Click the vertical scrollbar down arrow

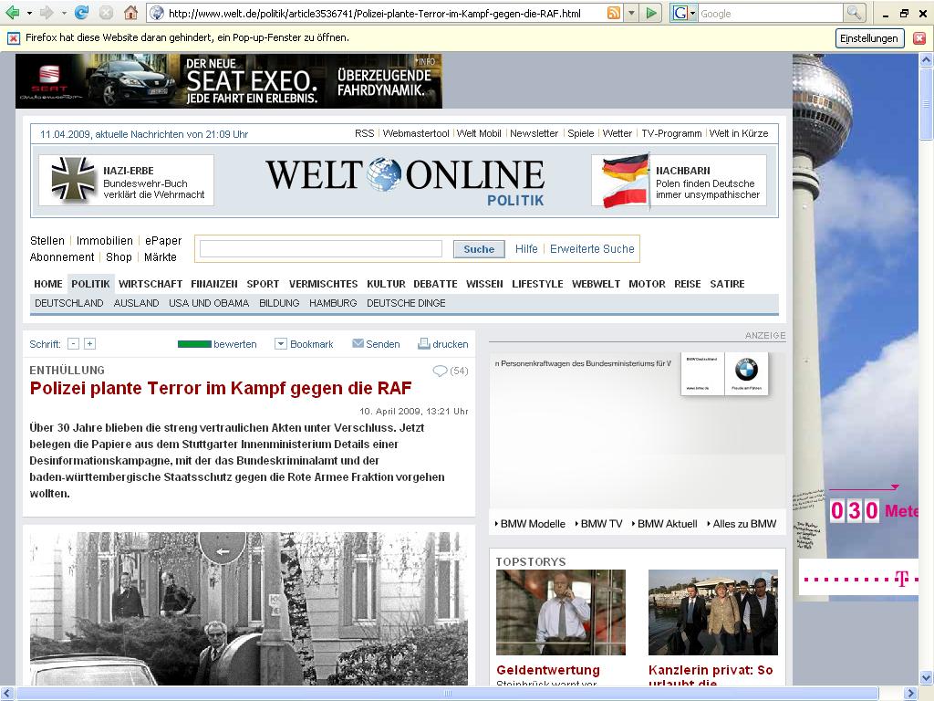click(x=927, y=678)
